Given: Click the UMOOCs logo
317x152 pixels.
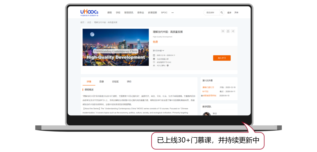Looking at the screenshot, I should (89, 13).
